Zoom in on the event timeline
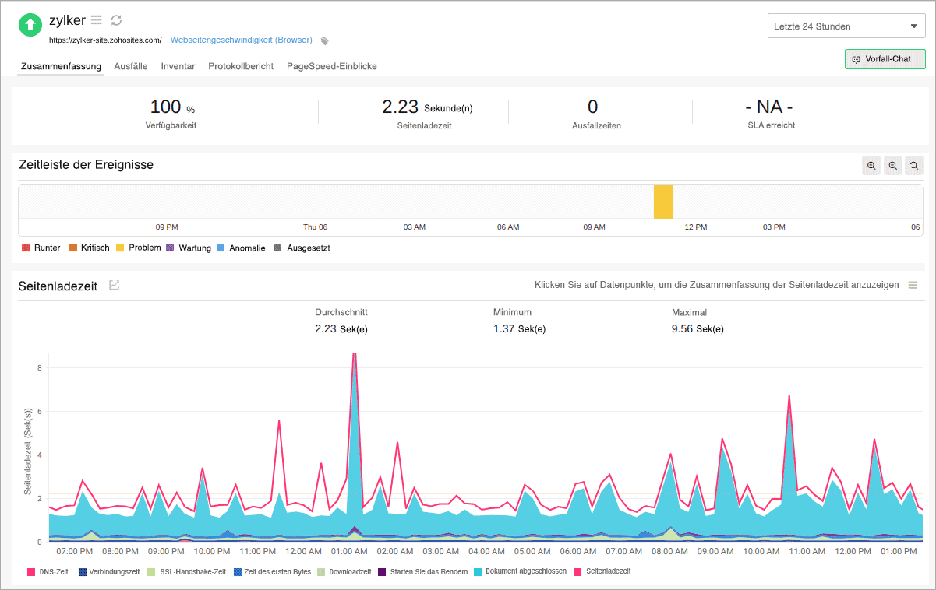This screenshot has width=936, height=590. [871, 165]
